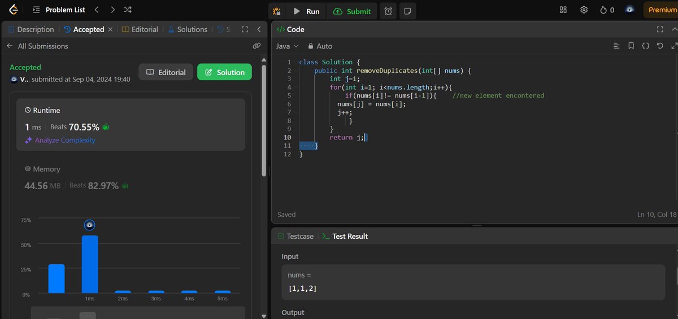678x319 pixels.
Task: Click the 1ms bar in chart
Action: coord(90,264)
